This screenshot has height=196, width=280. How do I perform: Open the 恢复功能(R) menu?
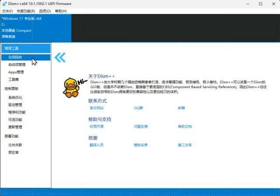coord(26,11)
